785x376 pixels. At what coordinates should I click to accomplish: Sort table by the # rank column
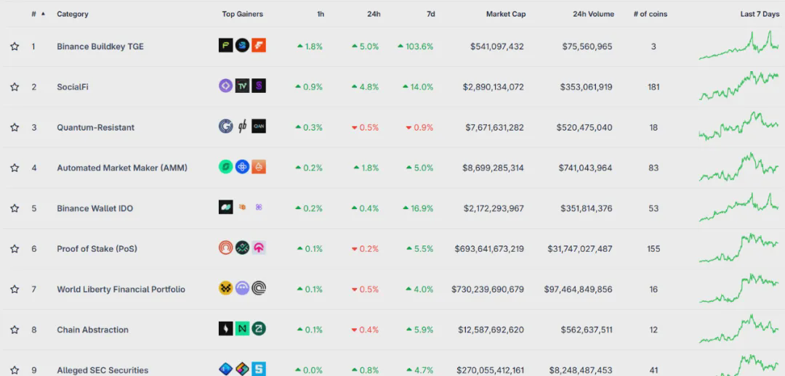tap(34, 14)
